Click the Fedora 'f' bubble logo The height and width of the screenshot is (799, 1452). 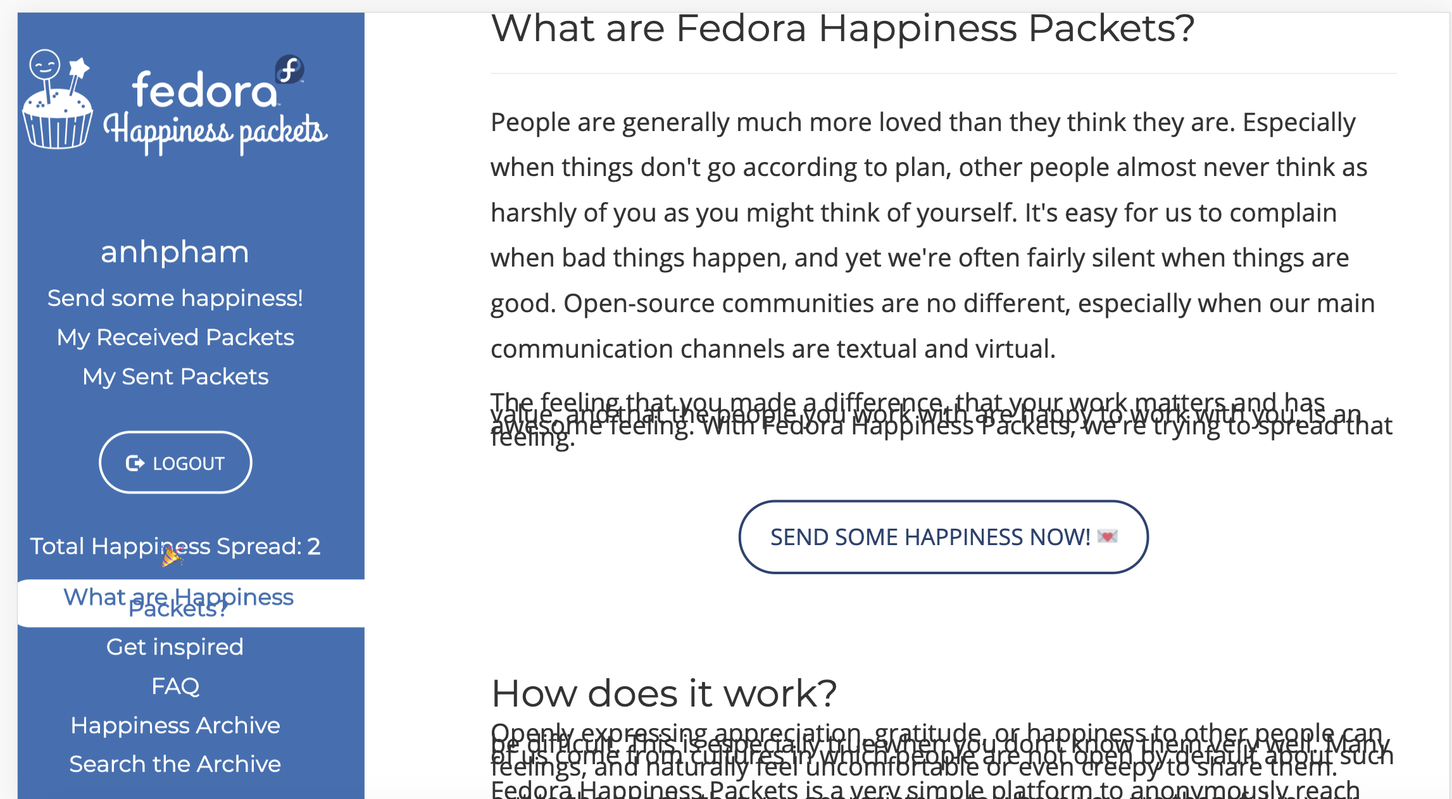click(290, 70)
